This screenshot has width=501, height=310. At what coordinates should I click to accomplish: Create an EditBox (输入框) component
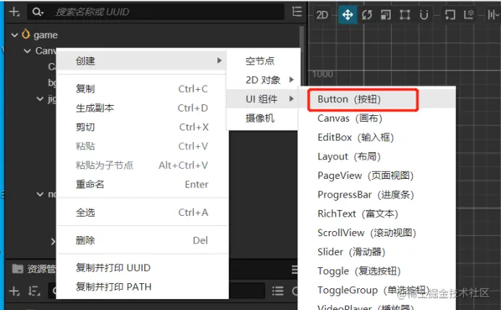pyautogui.click(x=376, y=138)
